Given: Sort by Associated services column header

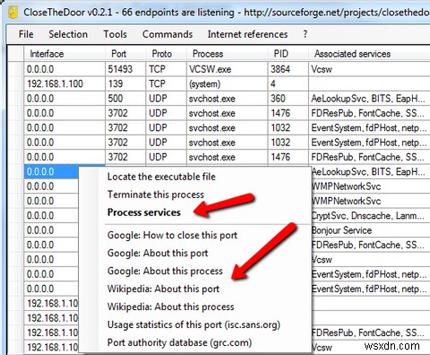Looking at the screenshot, I should pos(369,54).
